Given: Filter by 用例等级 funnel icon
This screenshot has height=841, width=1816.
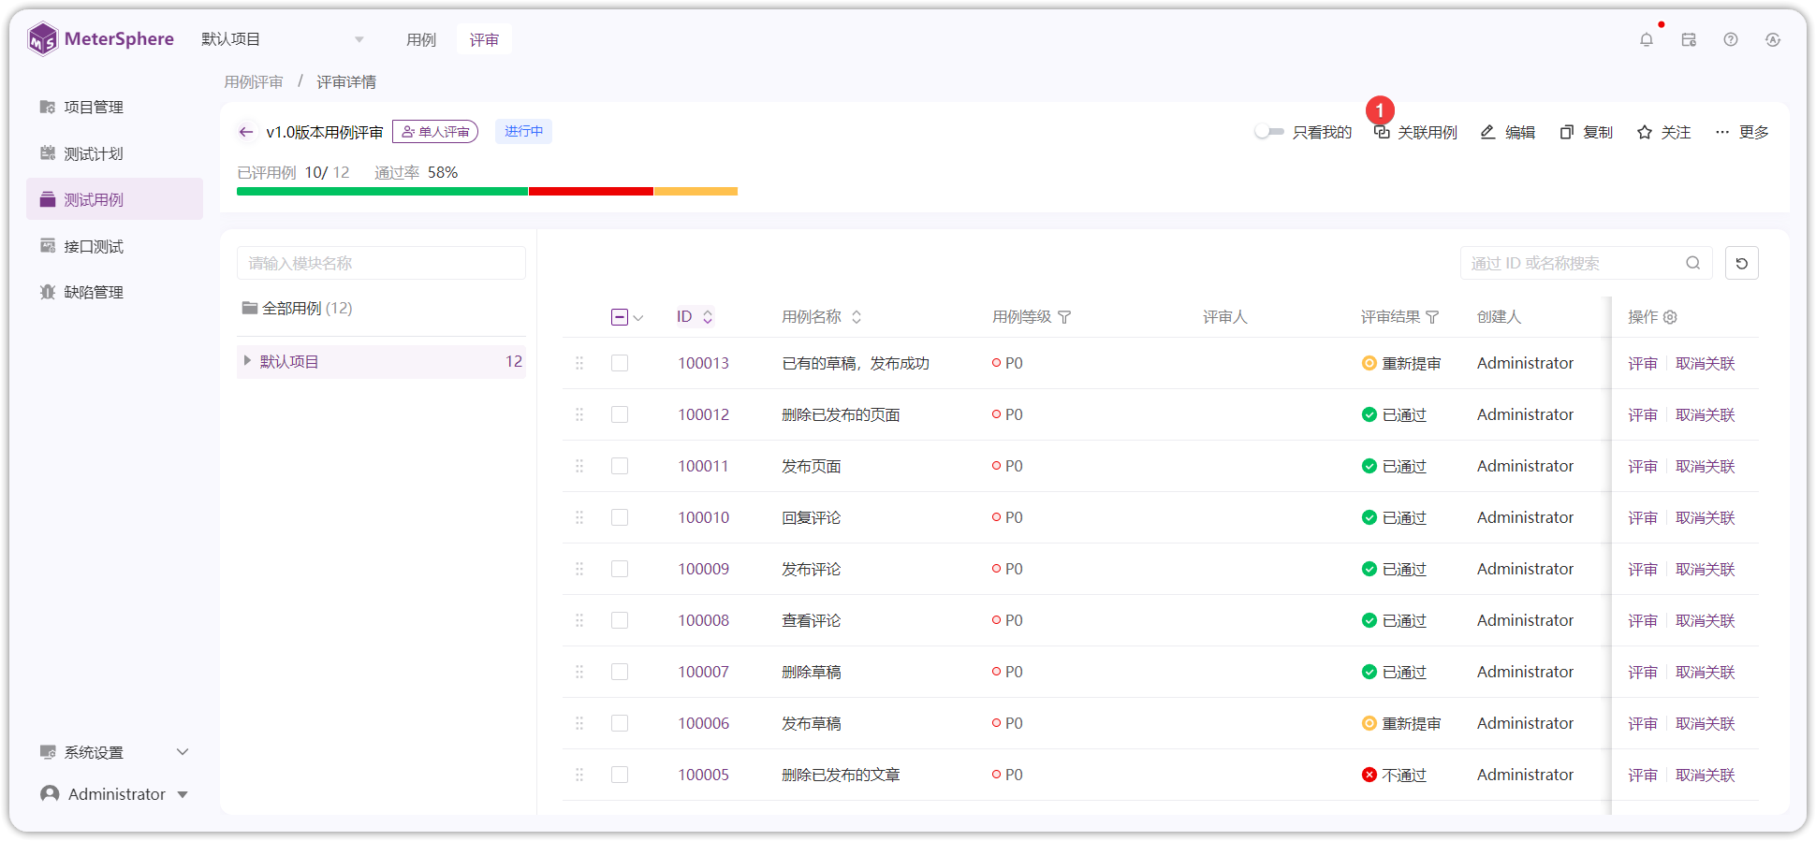Looking at the screenshot, I should click(x=1064, y=317).
